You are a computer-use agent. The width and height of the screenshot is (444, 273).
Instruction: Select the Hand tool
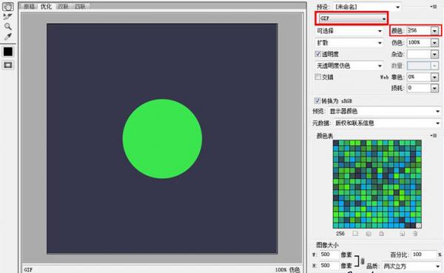pos(7,6)
